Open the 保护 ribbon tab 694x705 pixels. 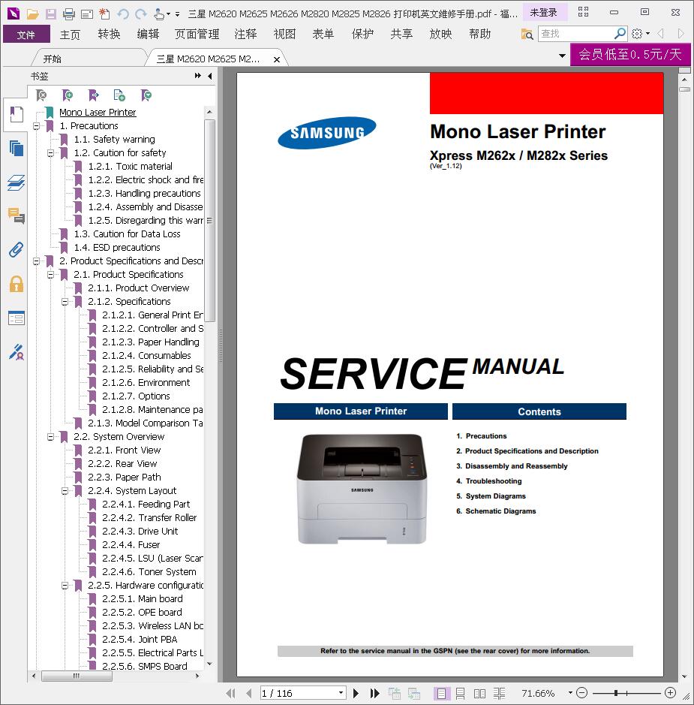362,35
